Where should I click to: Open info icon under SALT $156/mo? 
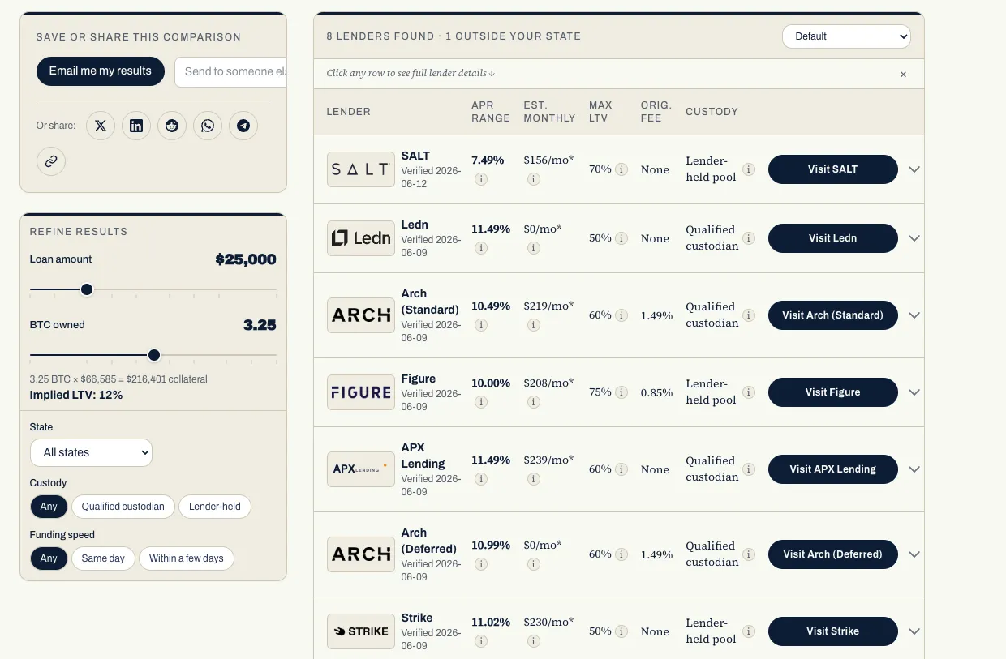(534, 179)
